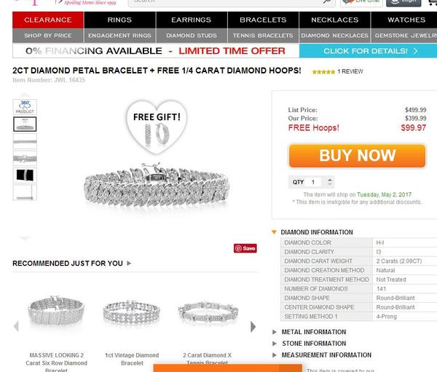Go to the Tennis Bracelets submenu
Viewport: 437px width, 372px height.
click(x=263, y=36)
